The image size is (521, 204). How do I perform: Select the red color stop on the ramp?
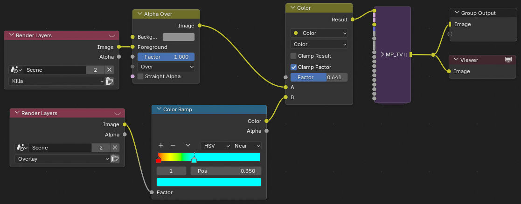159,160
